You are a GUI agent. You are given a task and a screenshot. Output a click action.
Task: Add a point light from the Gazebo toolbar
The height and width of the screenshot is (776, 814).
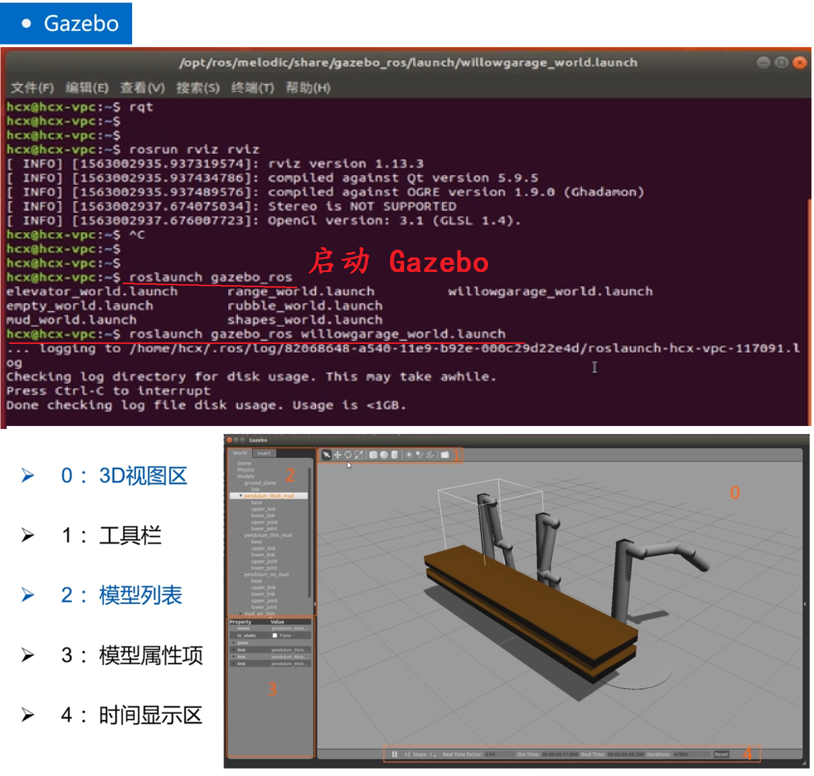tap(409, 455)
